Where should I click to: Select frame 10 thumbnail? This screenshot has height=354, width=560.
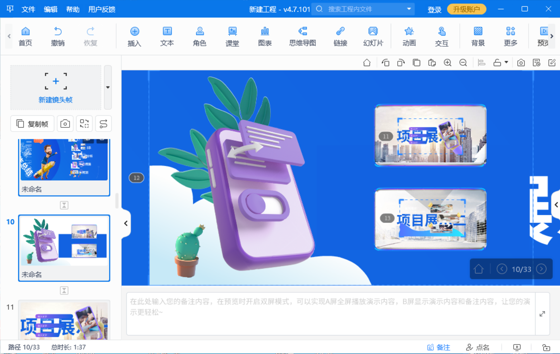click(64, 248)
